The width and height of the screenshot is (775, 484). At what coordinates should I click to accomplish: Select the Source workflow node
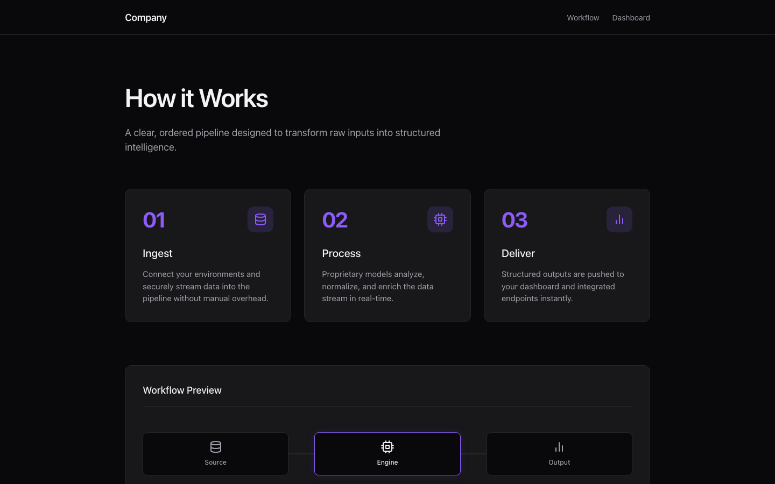(x=215, y=454)
